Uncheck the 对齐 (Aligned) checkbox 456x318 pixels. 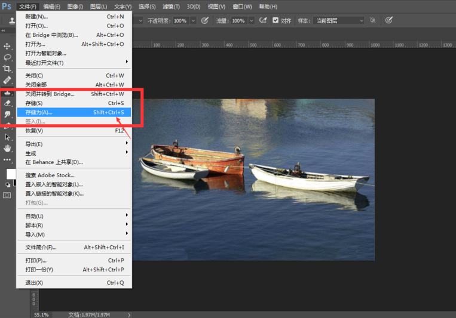(276, 20)
